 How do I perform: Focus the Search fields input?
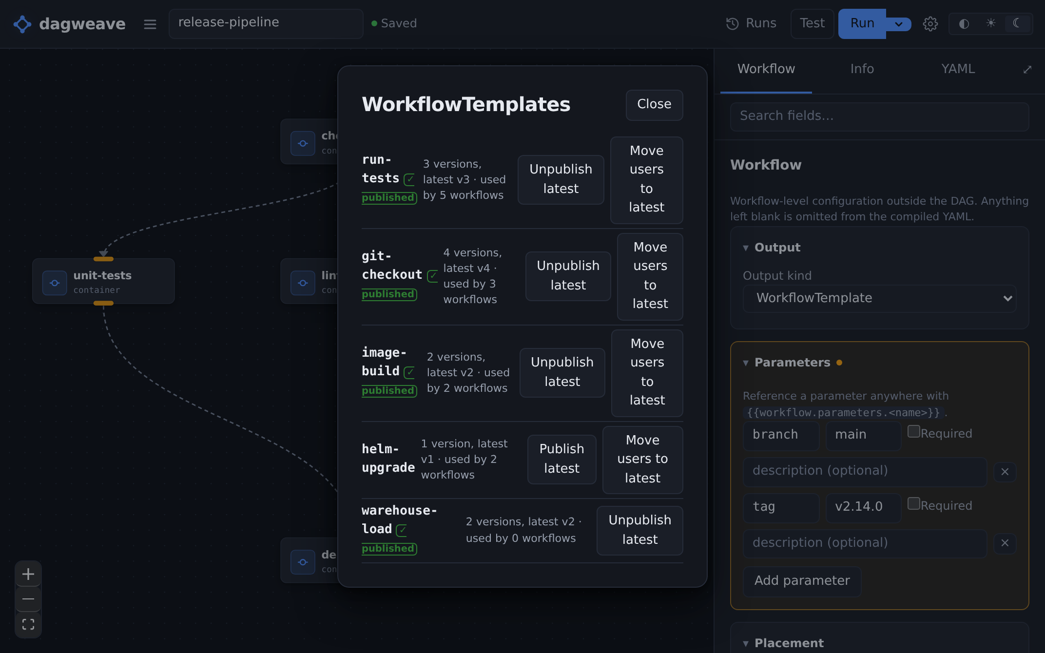(879, 116)
